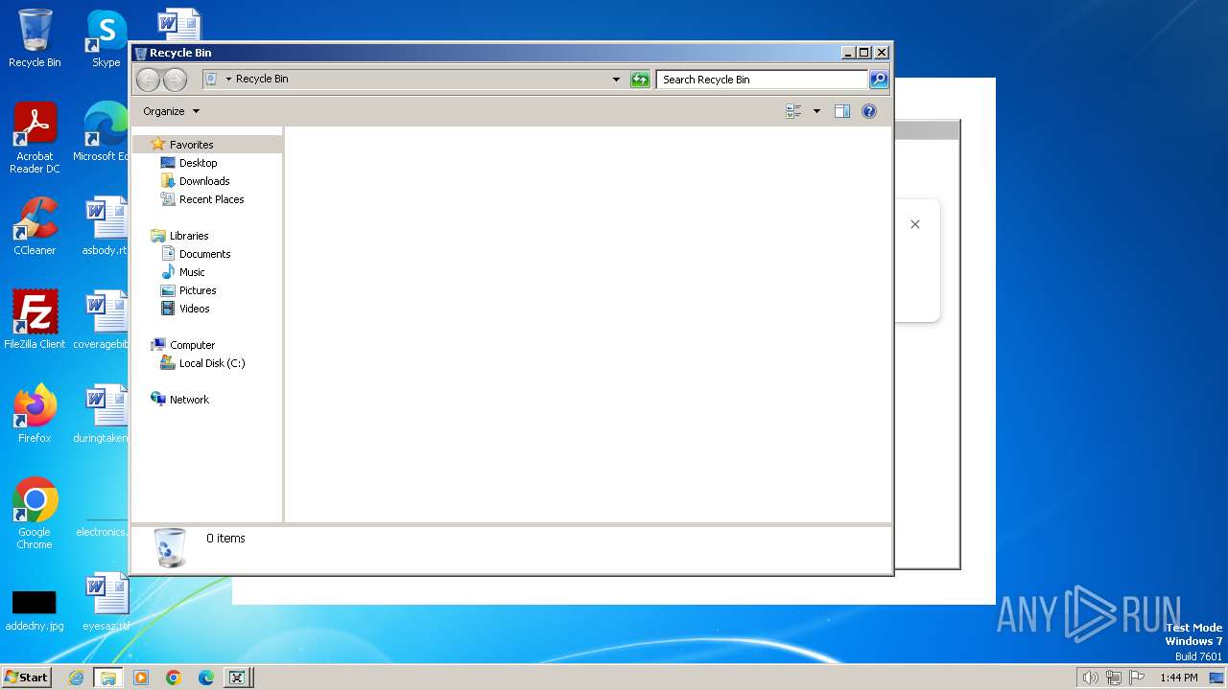Click the Recycle Bin breadcrumb arrow

point(228,80)
